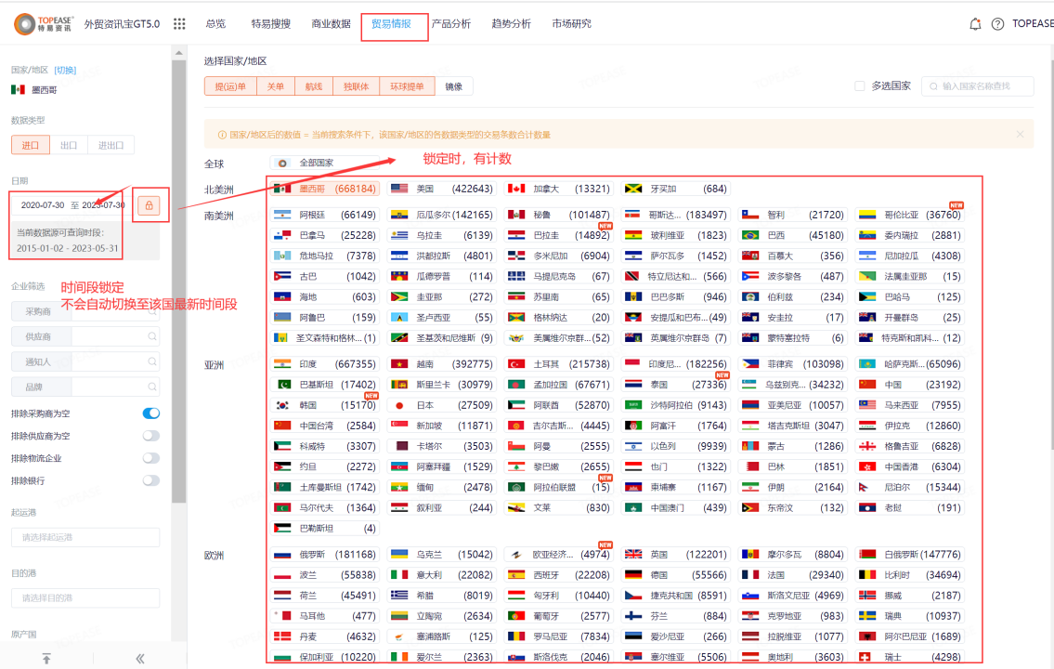Select 进出口 data type

tap(111, 145)
